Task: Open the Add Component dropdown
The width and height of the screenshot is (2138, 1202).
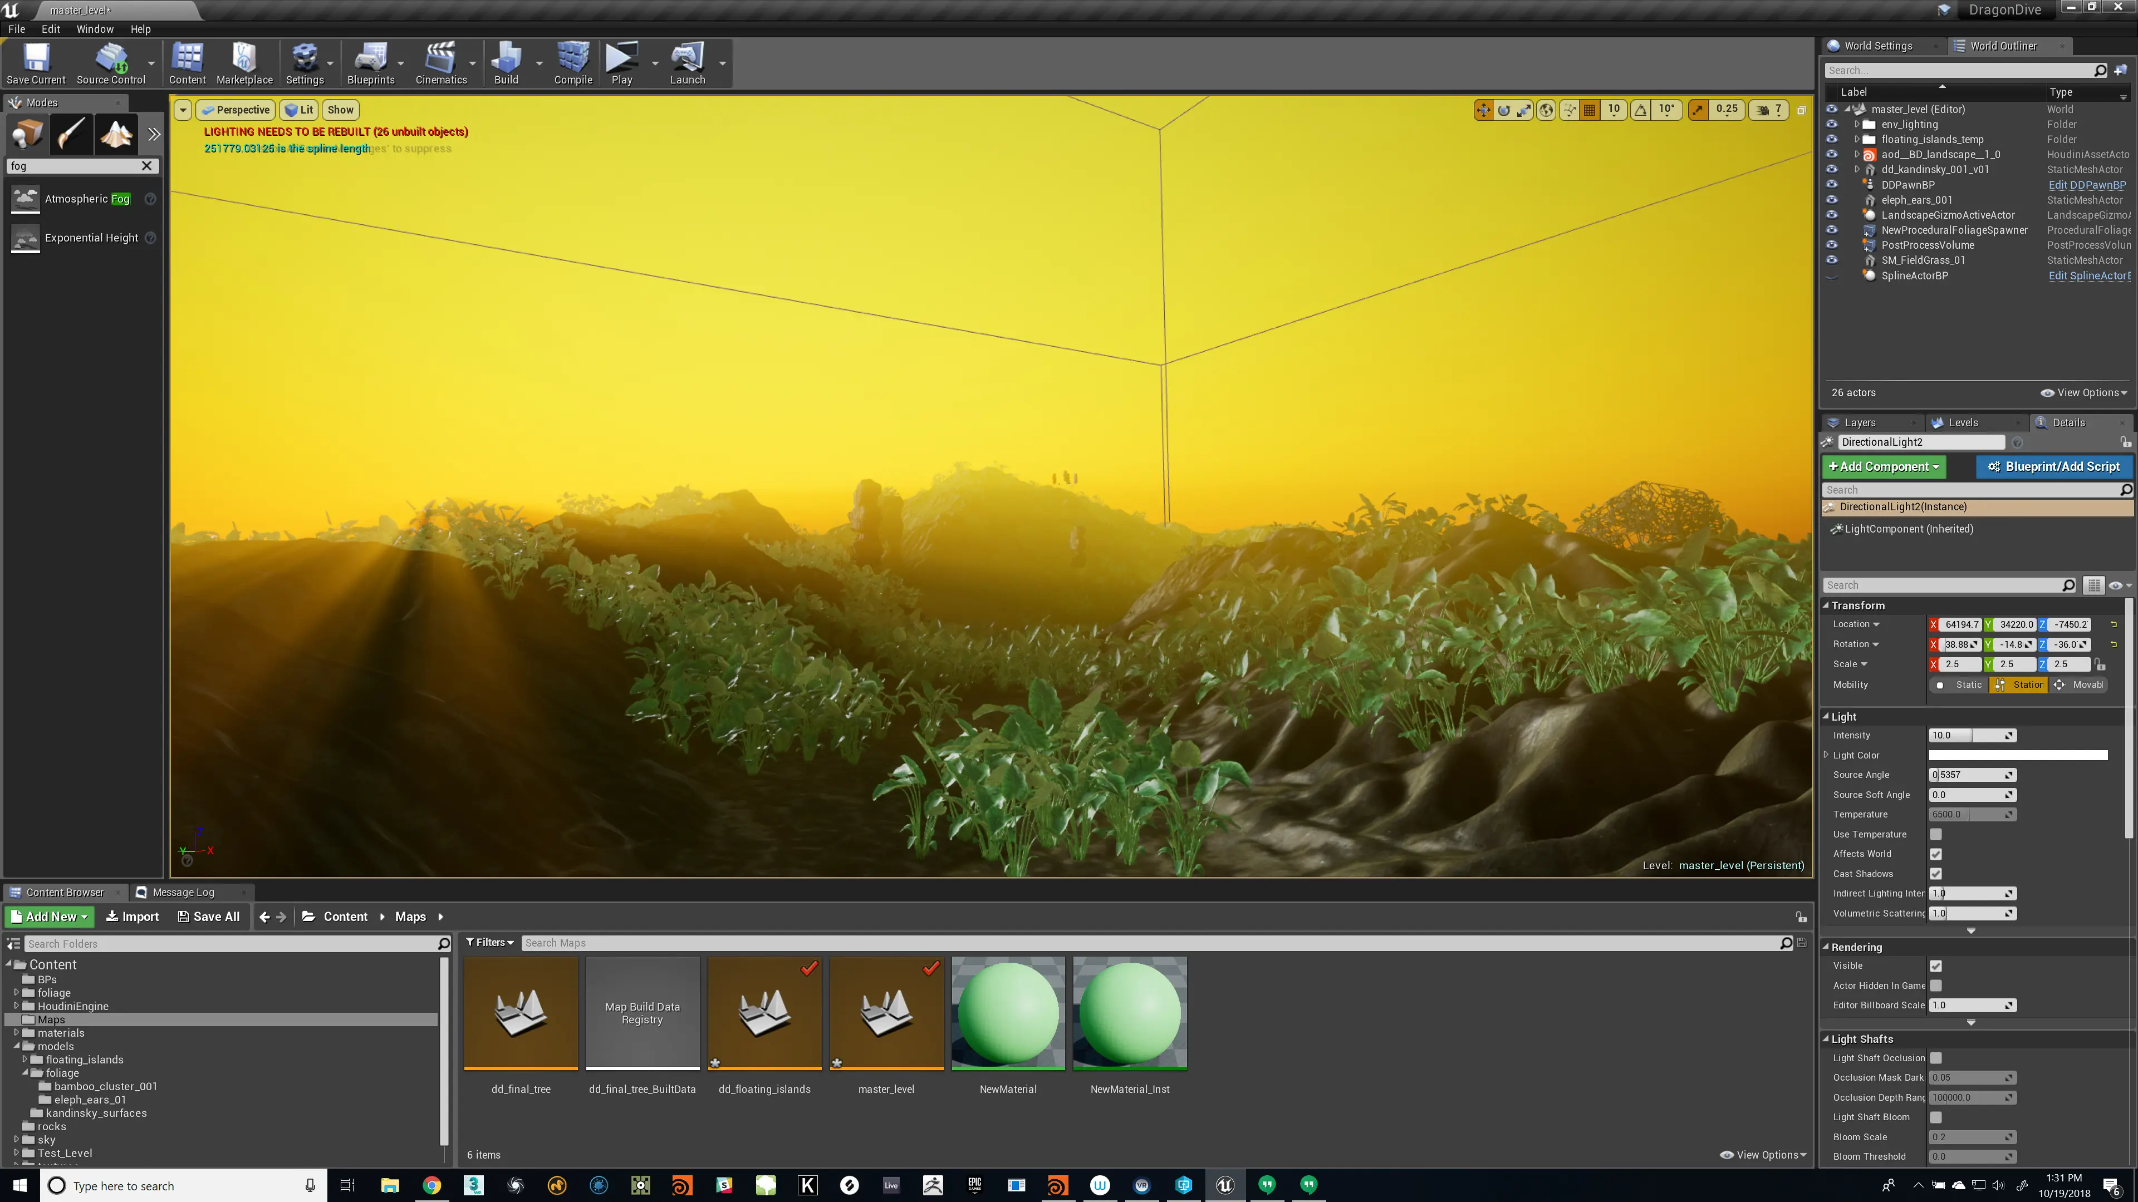Action: (1884, 466)
